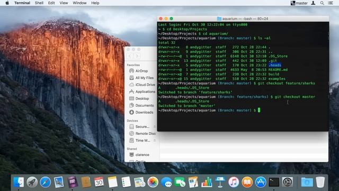Select AirDrop in Finder sidebar
Image resolution: width=339 pixels, height=191 pixels.
pos(139,71)
